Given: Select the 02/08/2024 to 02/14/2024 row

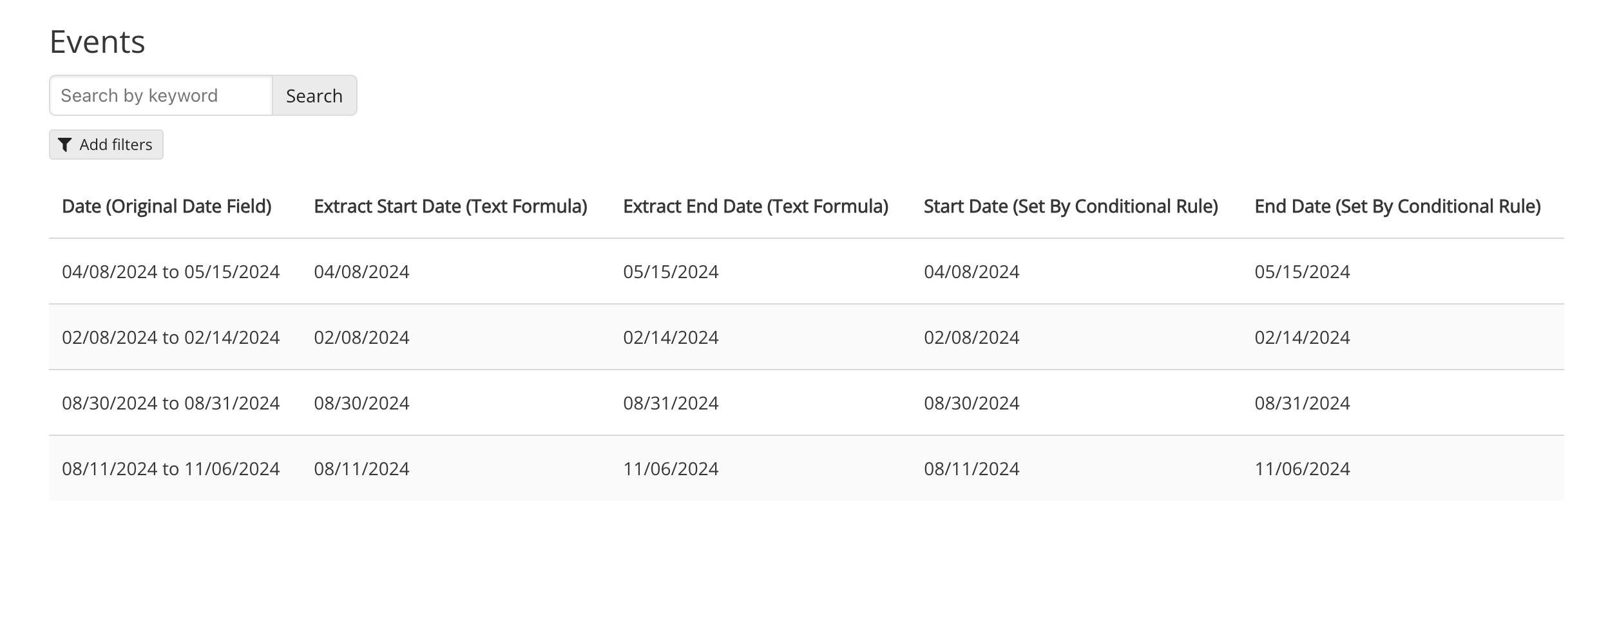Looking at the screenshot, I should pos(171,337).
